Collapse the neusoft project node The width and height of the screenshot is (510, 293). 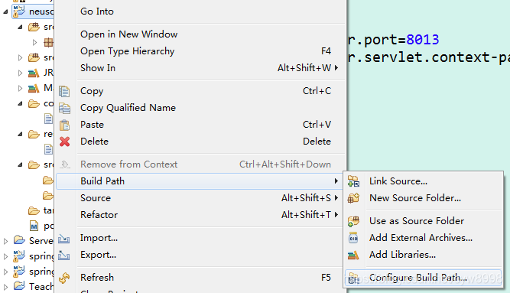pyautogui.click(x=5, y=11)
